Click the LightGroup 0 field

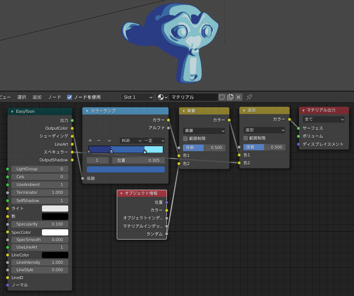pyautogui.click(x=40, y=169)
